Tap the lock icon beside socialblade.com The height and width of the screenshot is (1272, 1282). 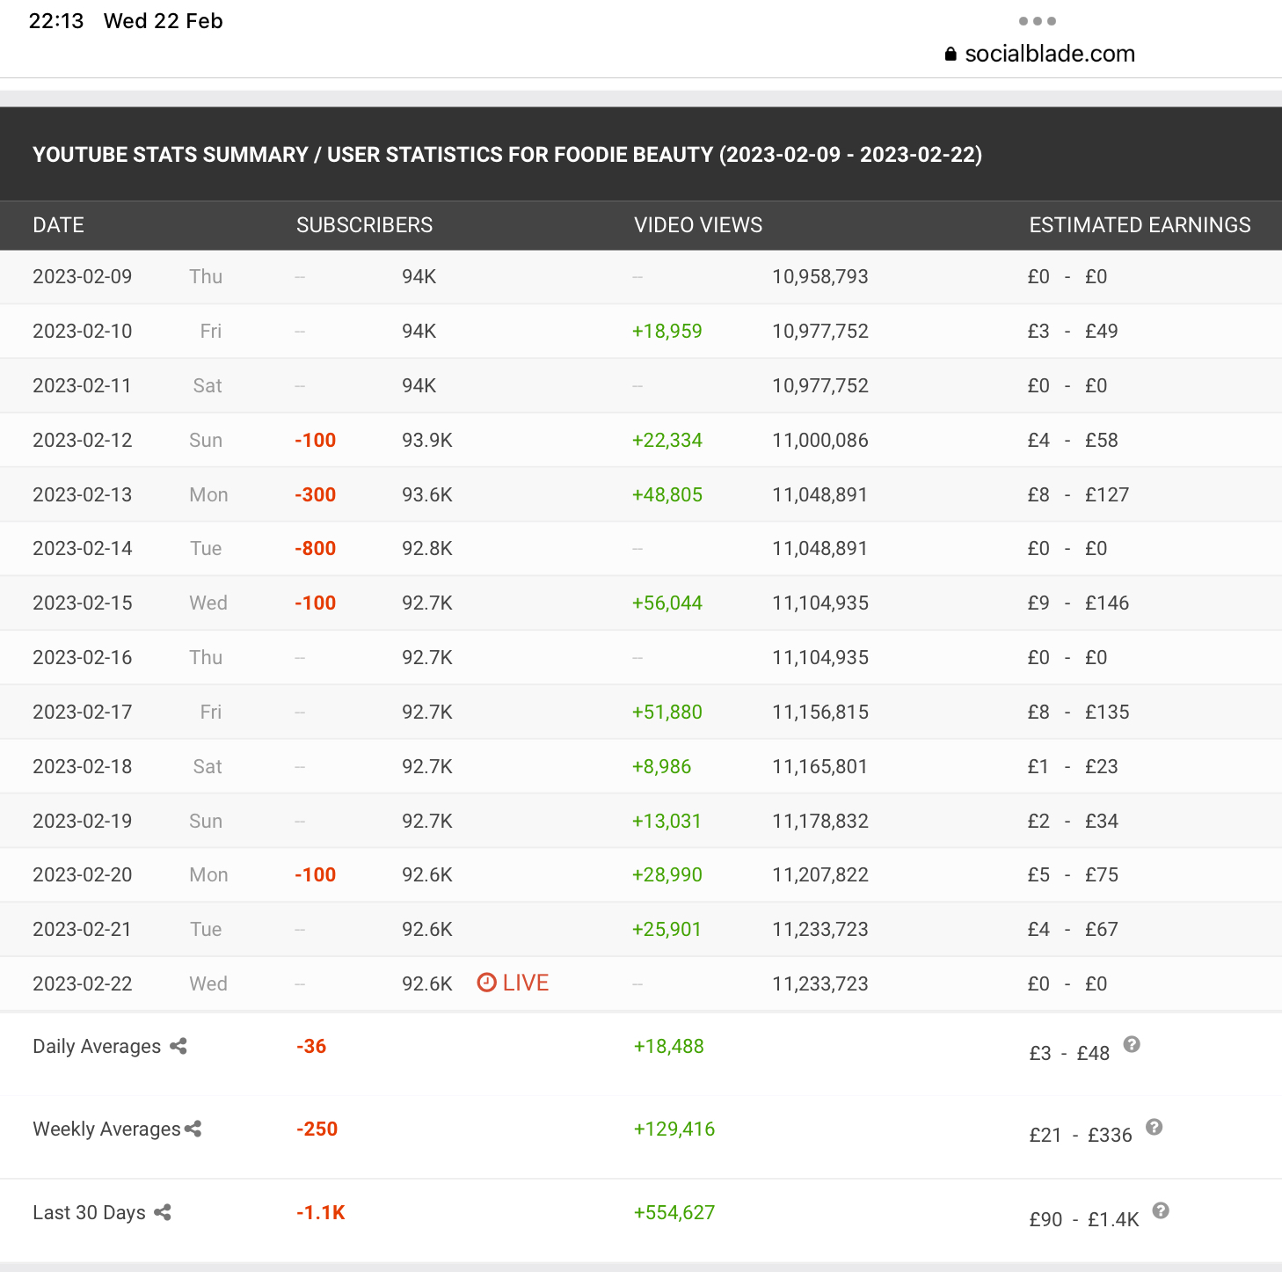point(951,54)
